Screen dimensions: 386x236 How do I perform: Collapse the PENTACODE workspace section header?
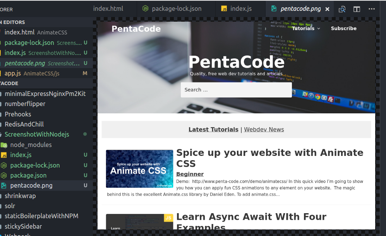(46, 84)
